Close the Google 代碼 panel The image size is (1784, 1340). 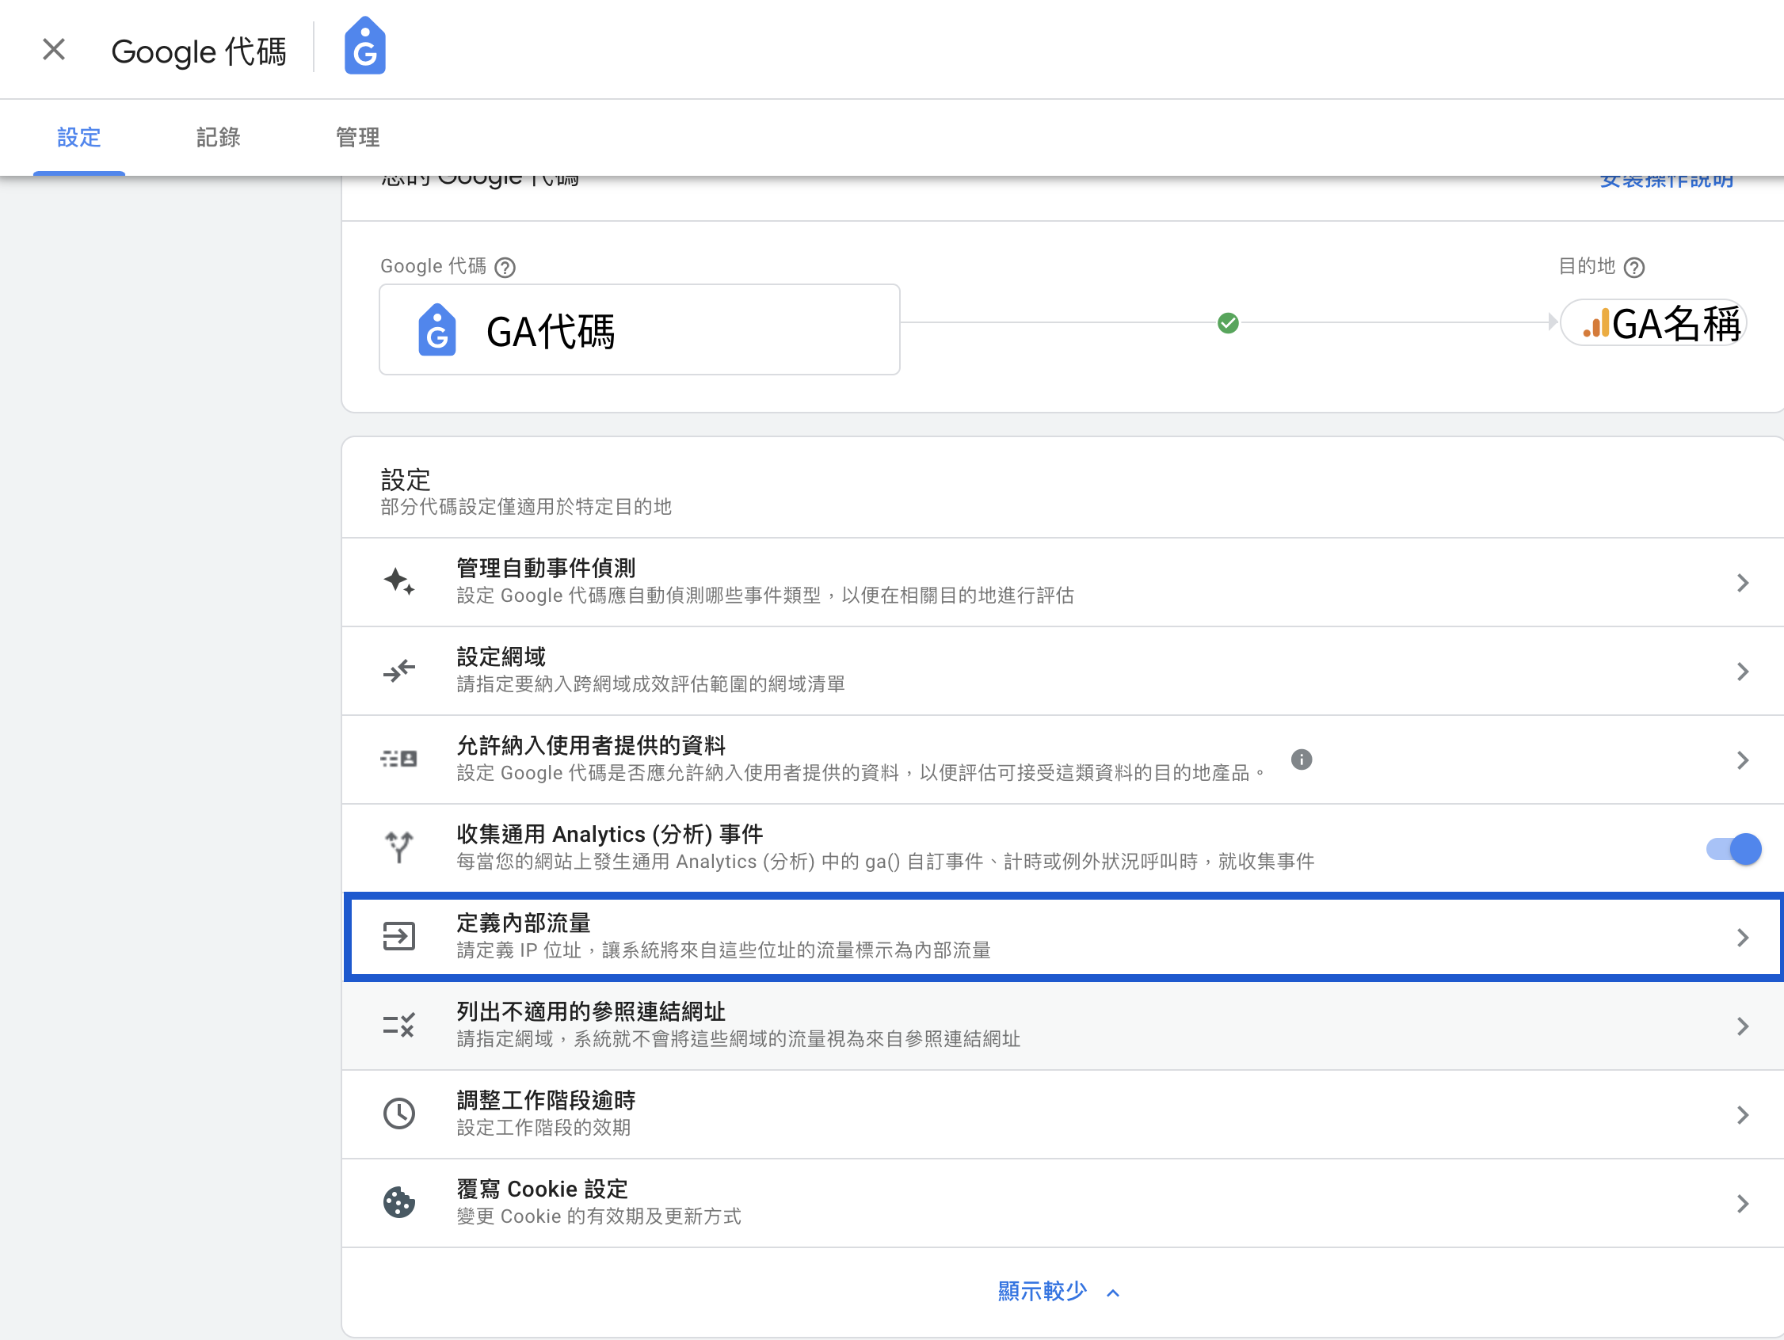coord(54,50)
